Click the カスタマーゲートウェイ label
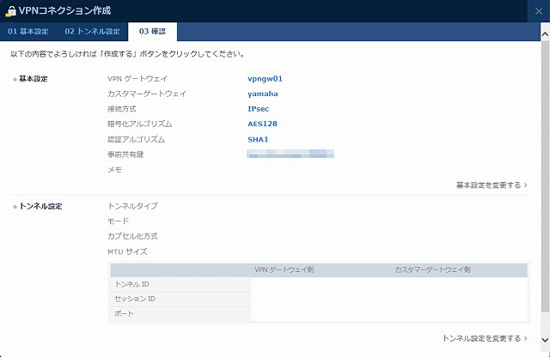 point(147,94)
